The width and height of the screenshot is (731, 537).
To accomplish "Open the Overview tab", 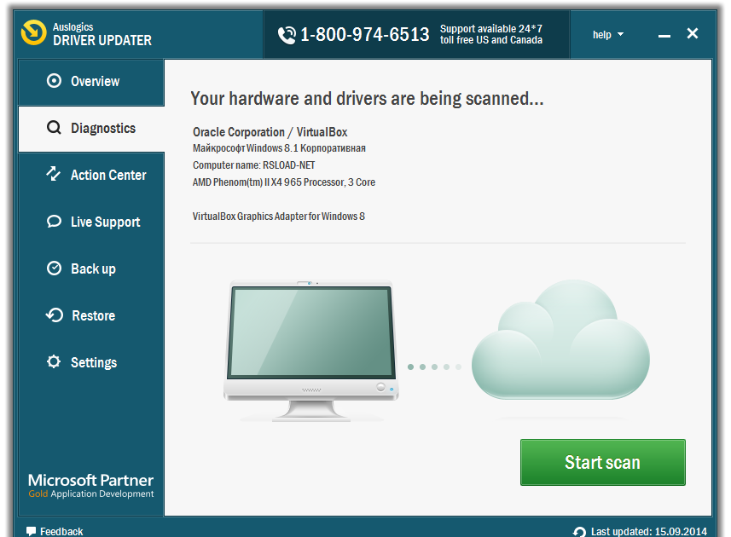I will (x=91, y=82).
